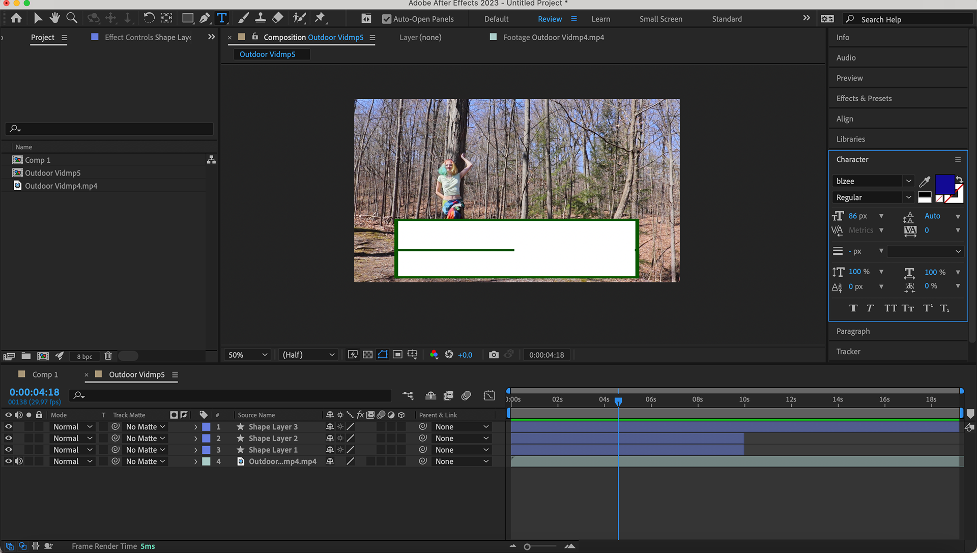Select the Pen tool
977x553 pixels.
[x=205, y=18]
